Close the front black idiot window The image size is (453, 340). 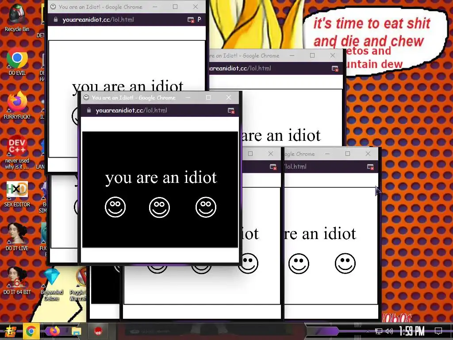(x=229, y=97)
